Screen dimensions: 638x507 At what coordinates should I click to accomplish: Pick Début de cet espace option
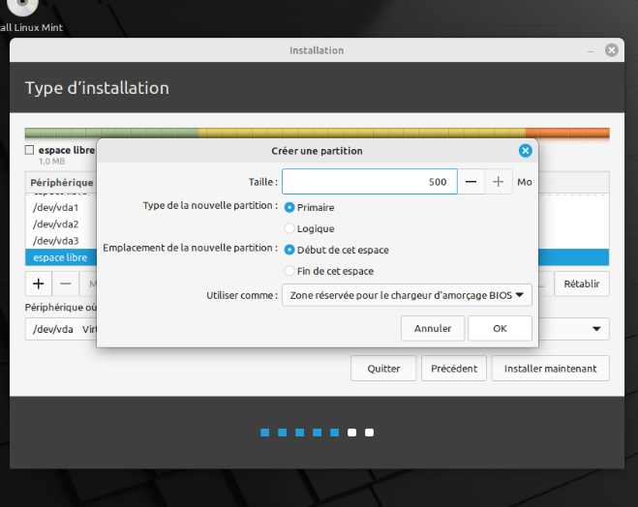[337, 250]
